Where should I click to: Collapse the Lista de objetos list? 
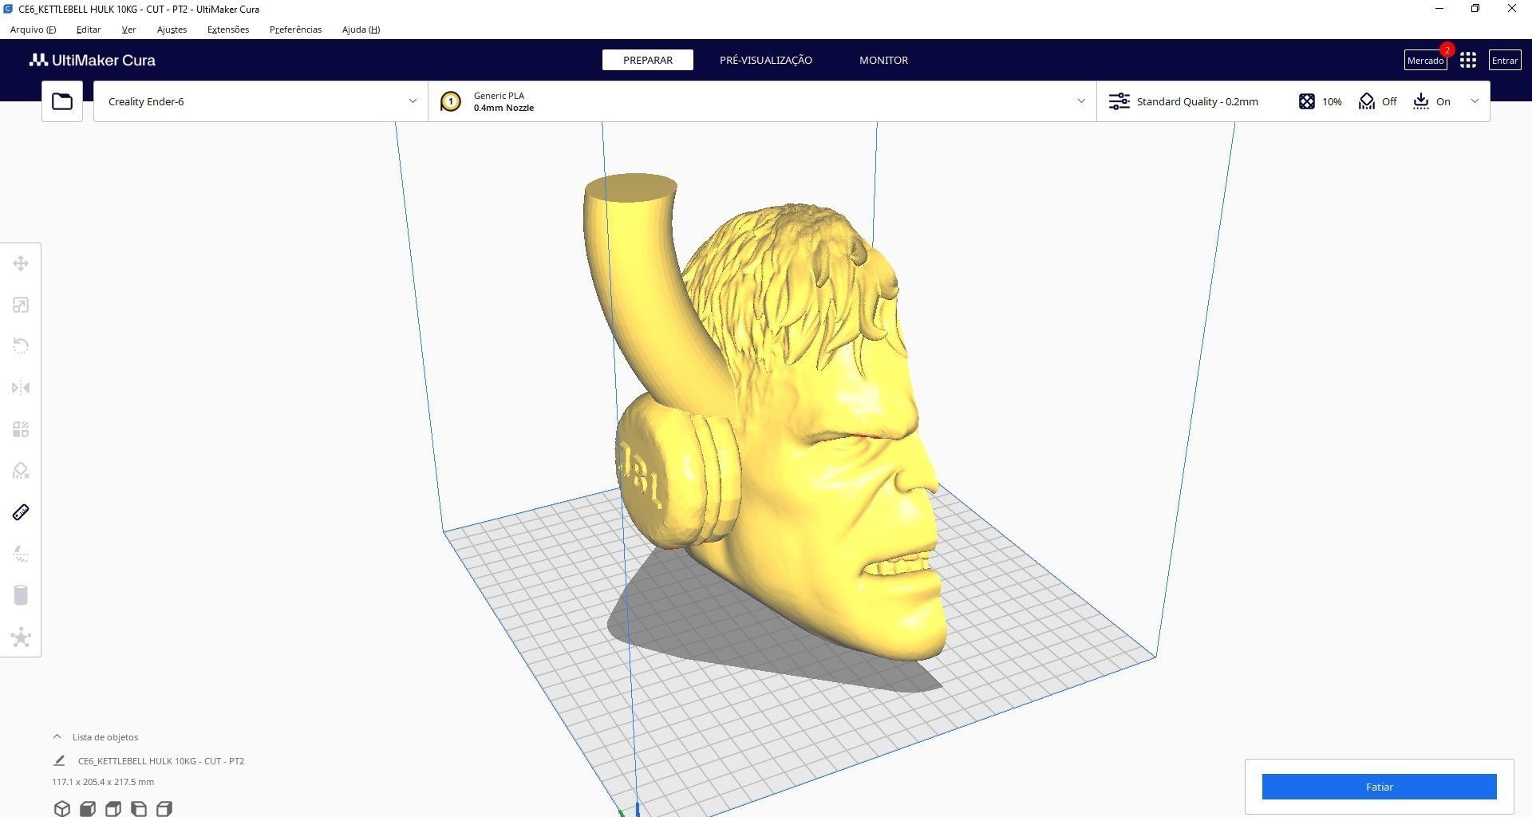[57, 736]
